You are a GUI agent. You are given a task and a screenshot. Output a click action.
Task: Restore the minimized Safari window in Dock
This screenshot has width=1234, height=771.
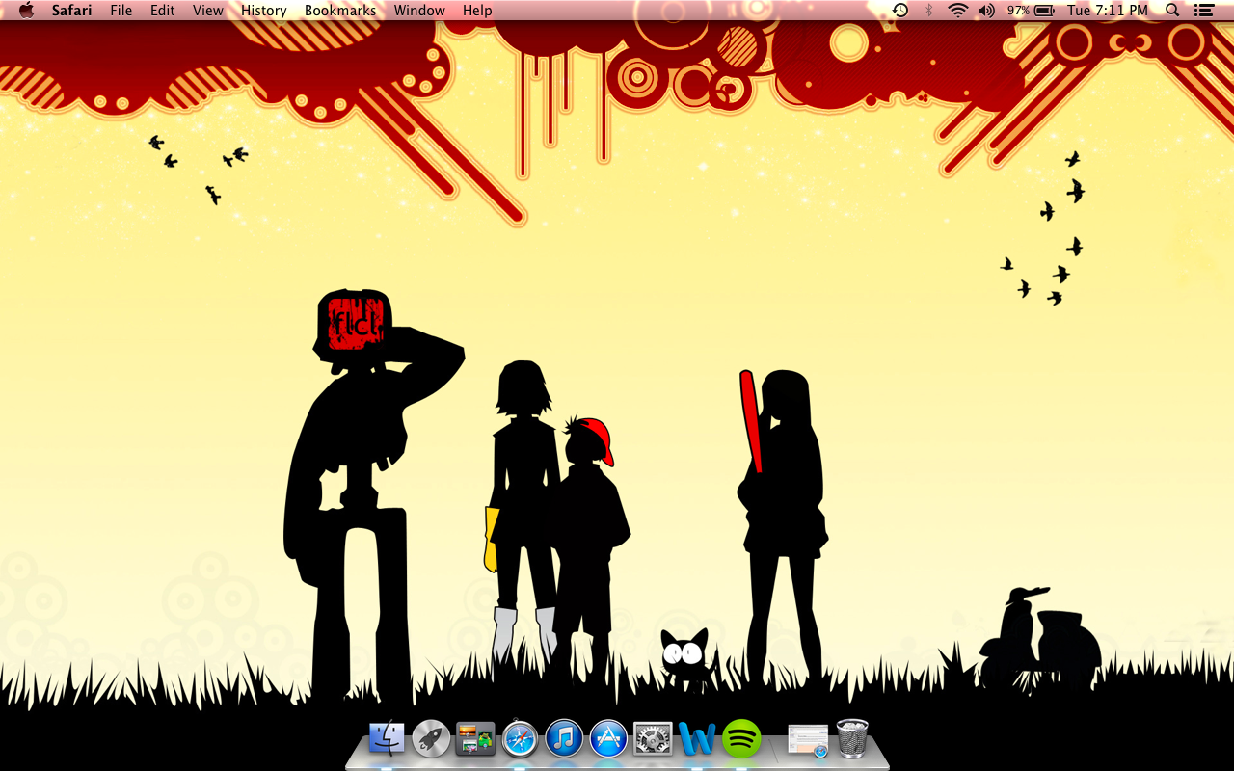point(808,740)
